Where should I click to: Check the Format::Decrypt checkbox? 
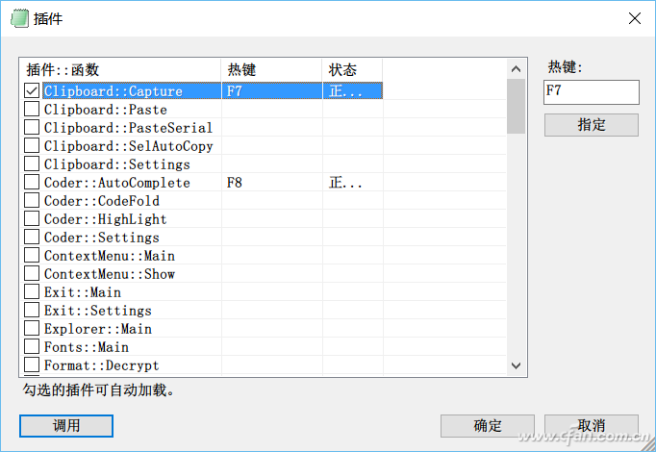32,365
